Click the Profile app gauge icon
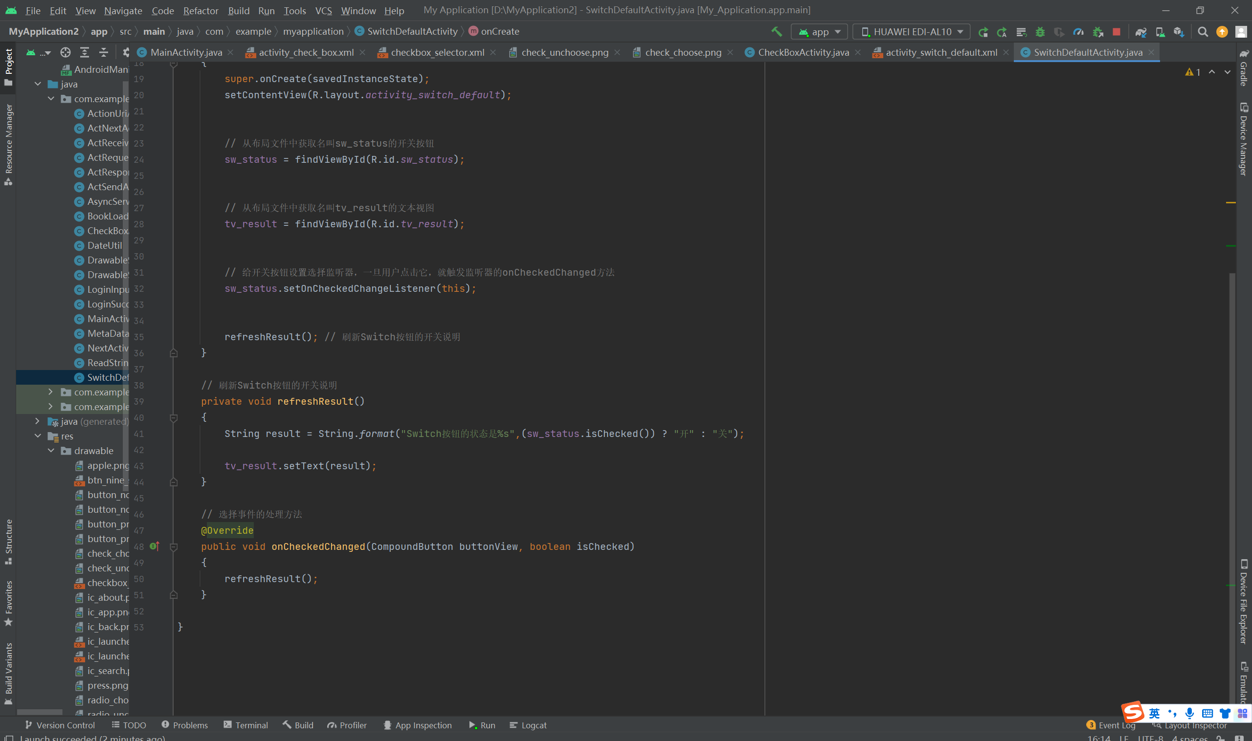 [1078, 31]
